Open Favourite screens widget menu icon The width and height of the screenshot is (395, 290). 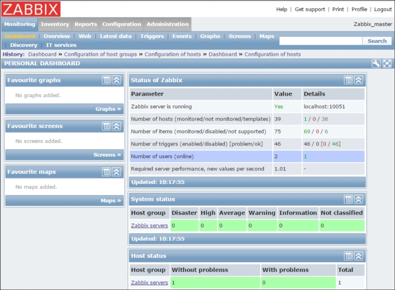(x=106, y=126)
